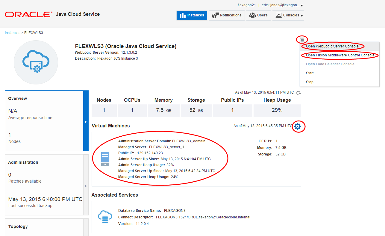385x236 pixels.
Task: Click the connect descriptor value
Action: (203, 217)
